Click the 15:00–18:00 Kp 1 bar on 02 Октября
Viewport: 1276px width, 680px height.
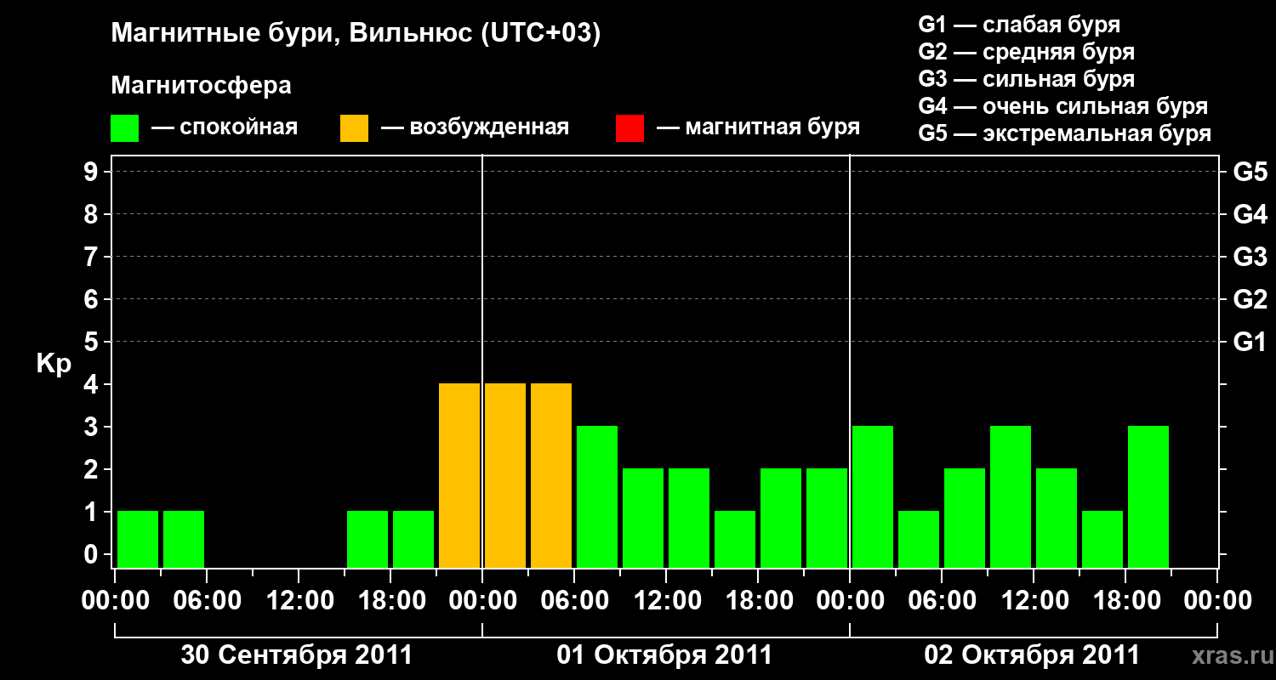(x=1102, y=539)
